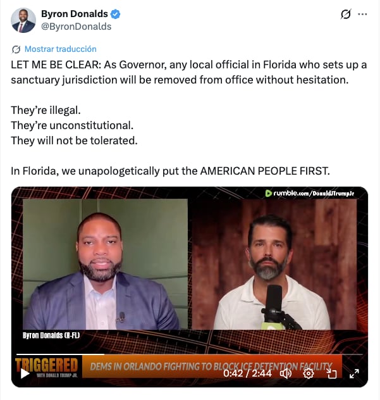Open video settings gear

(308, 373)
